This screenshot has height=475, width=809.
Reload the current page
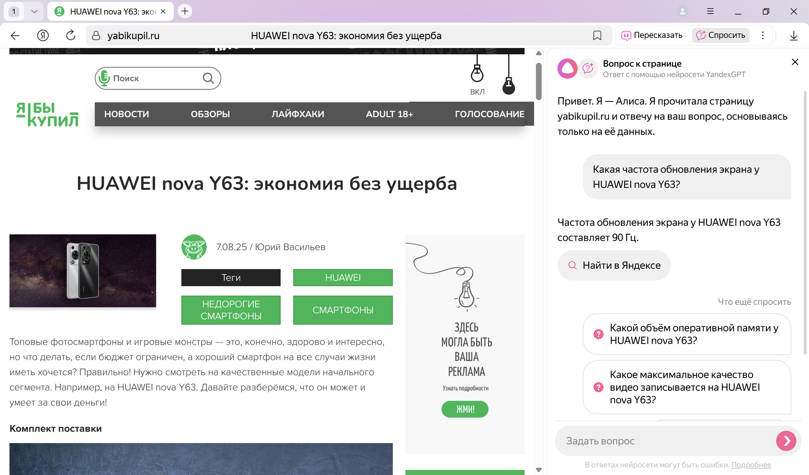pyautogui.click(x=71, y=35)
